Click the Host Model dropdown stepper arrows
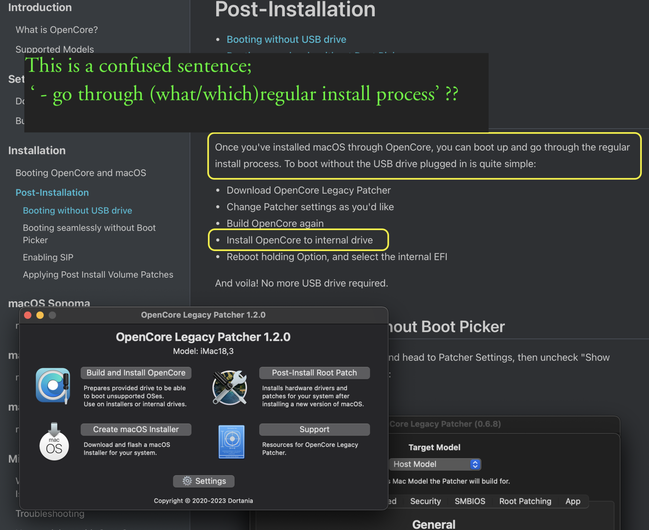Viewport: 649px width, 530px height. click(x=475, y=464)
